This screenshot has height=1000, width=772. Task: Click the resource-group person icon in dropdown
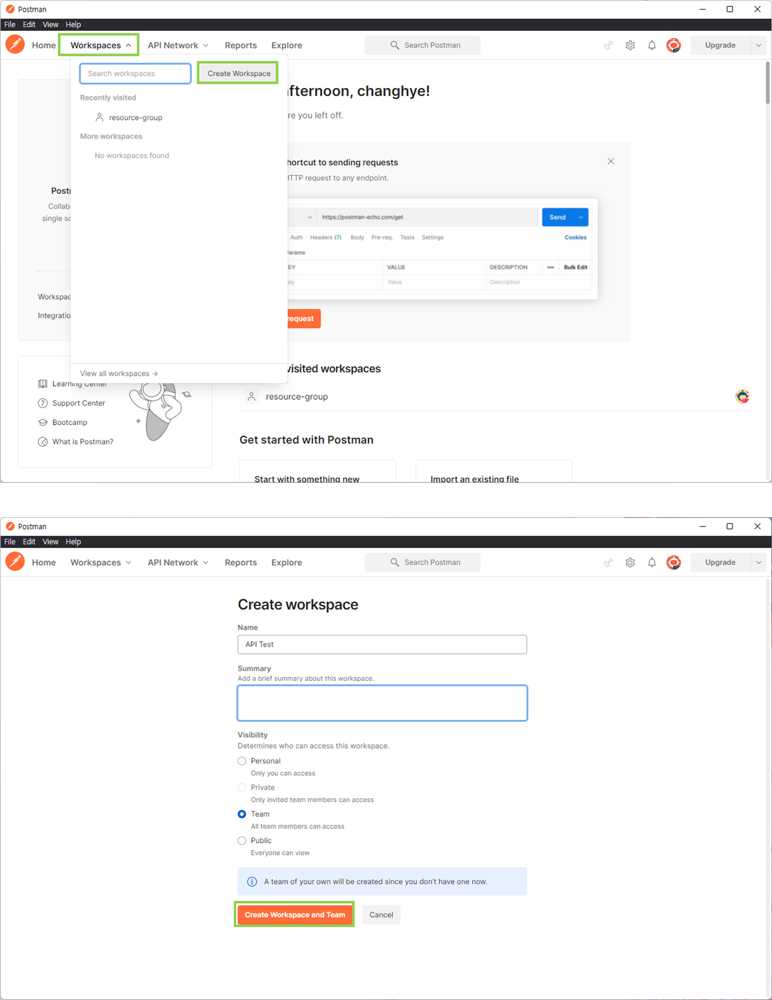tap(100, 117)
